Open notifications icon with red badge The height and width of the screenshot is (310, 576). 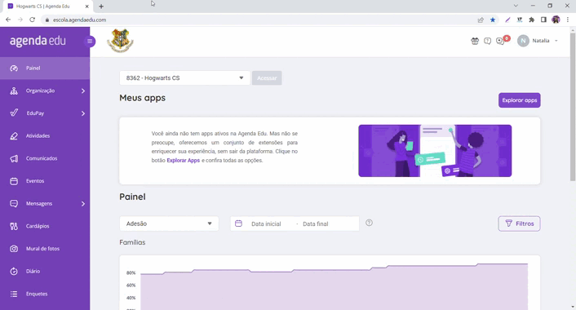pos(501,41)
